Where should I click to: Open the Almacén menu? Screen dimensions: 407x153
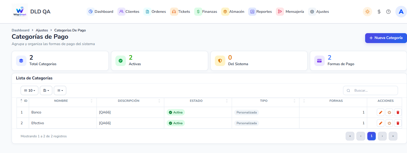click(x=233, y=12)
